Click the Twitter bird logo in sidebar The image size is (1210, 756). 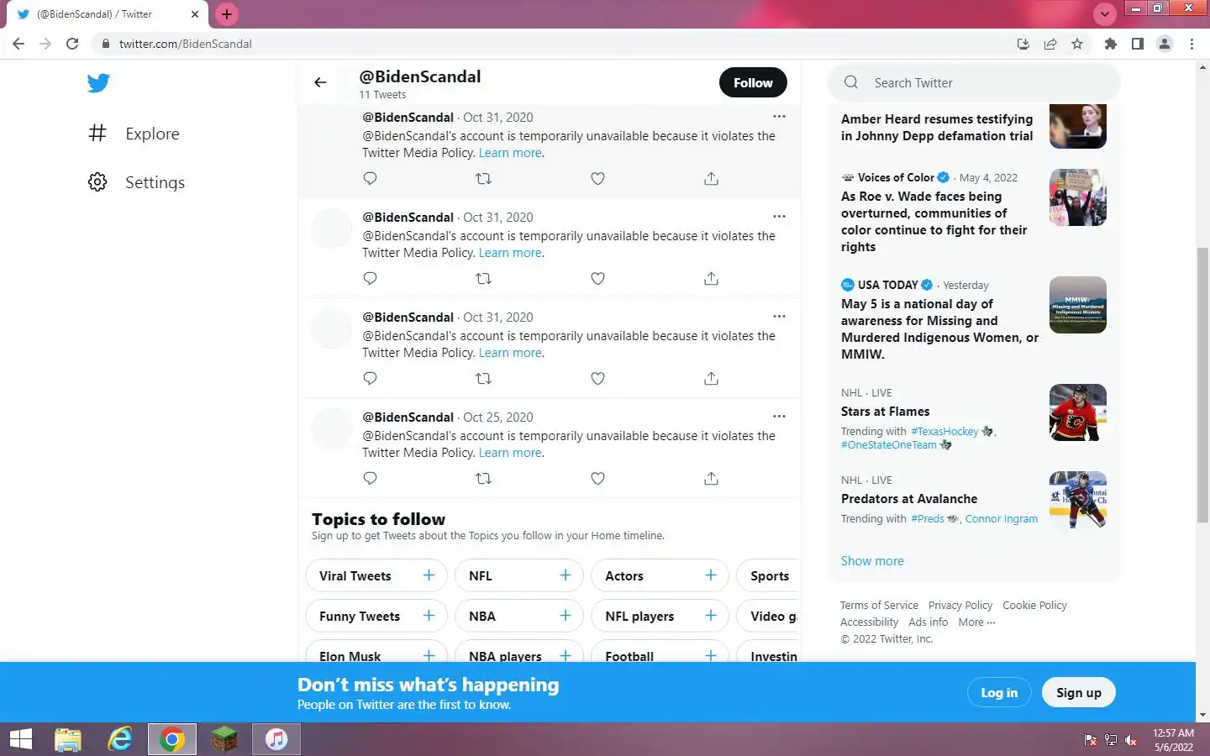(98, 82)
